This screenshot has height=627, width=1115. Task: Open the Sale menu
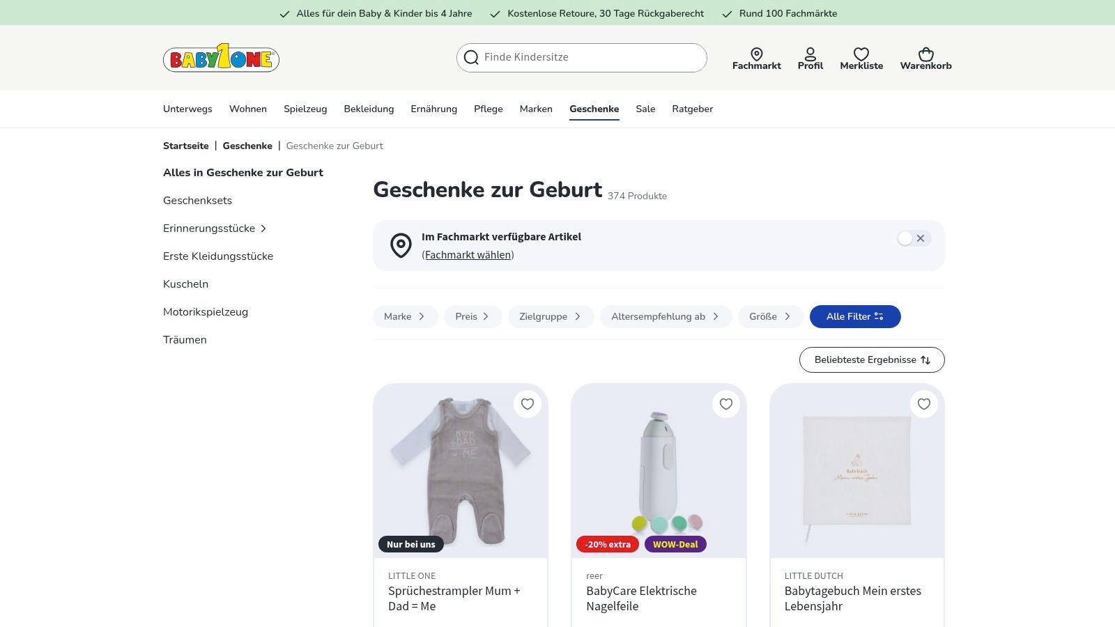click(645, 109)
